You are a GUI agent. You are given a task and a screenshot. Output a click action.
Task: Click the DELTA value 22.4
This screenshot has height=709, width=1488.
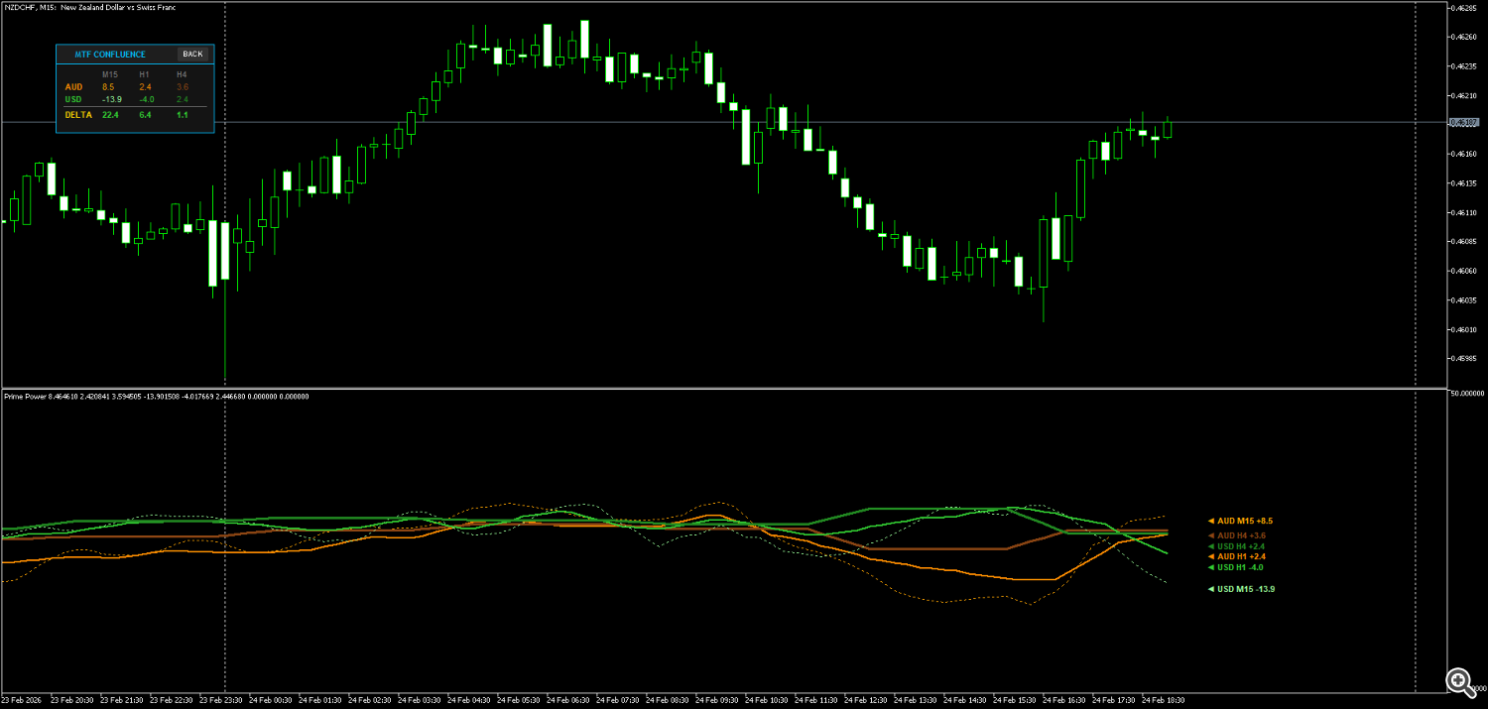(110, 114)
